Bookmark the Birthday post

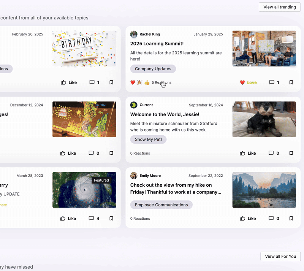pyautogui.click(x=111, y=82)
